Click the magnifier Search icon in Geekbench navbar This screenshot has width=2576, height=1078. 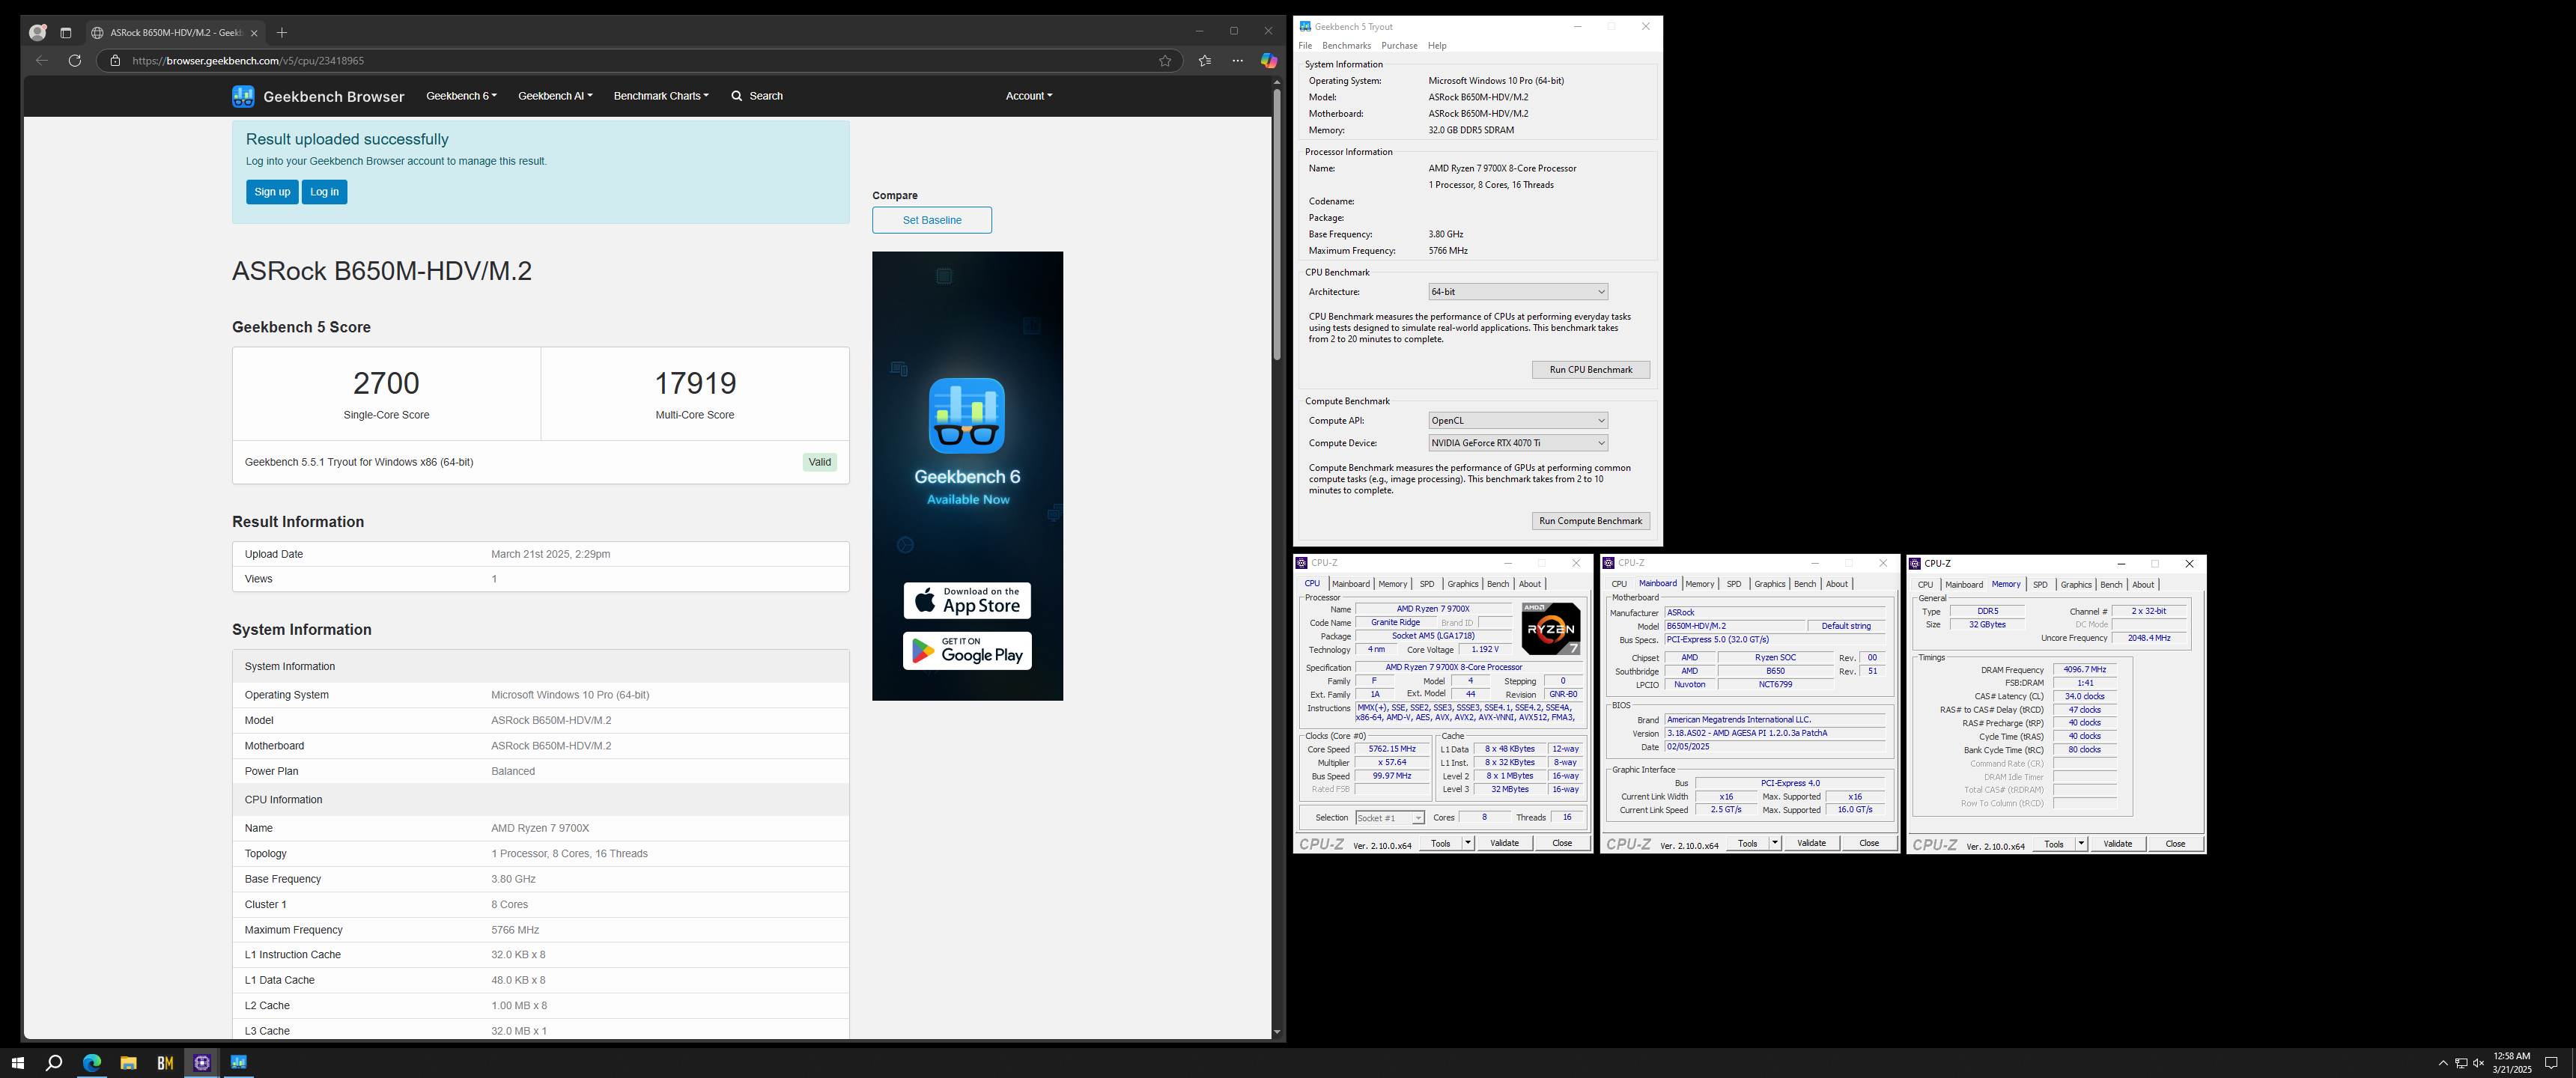point(737,96)
